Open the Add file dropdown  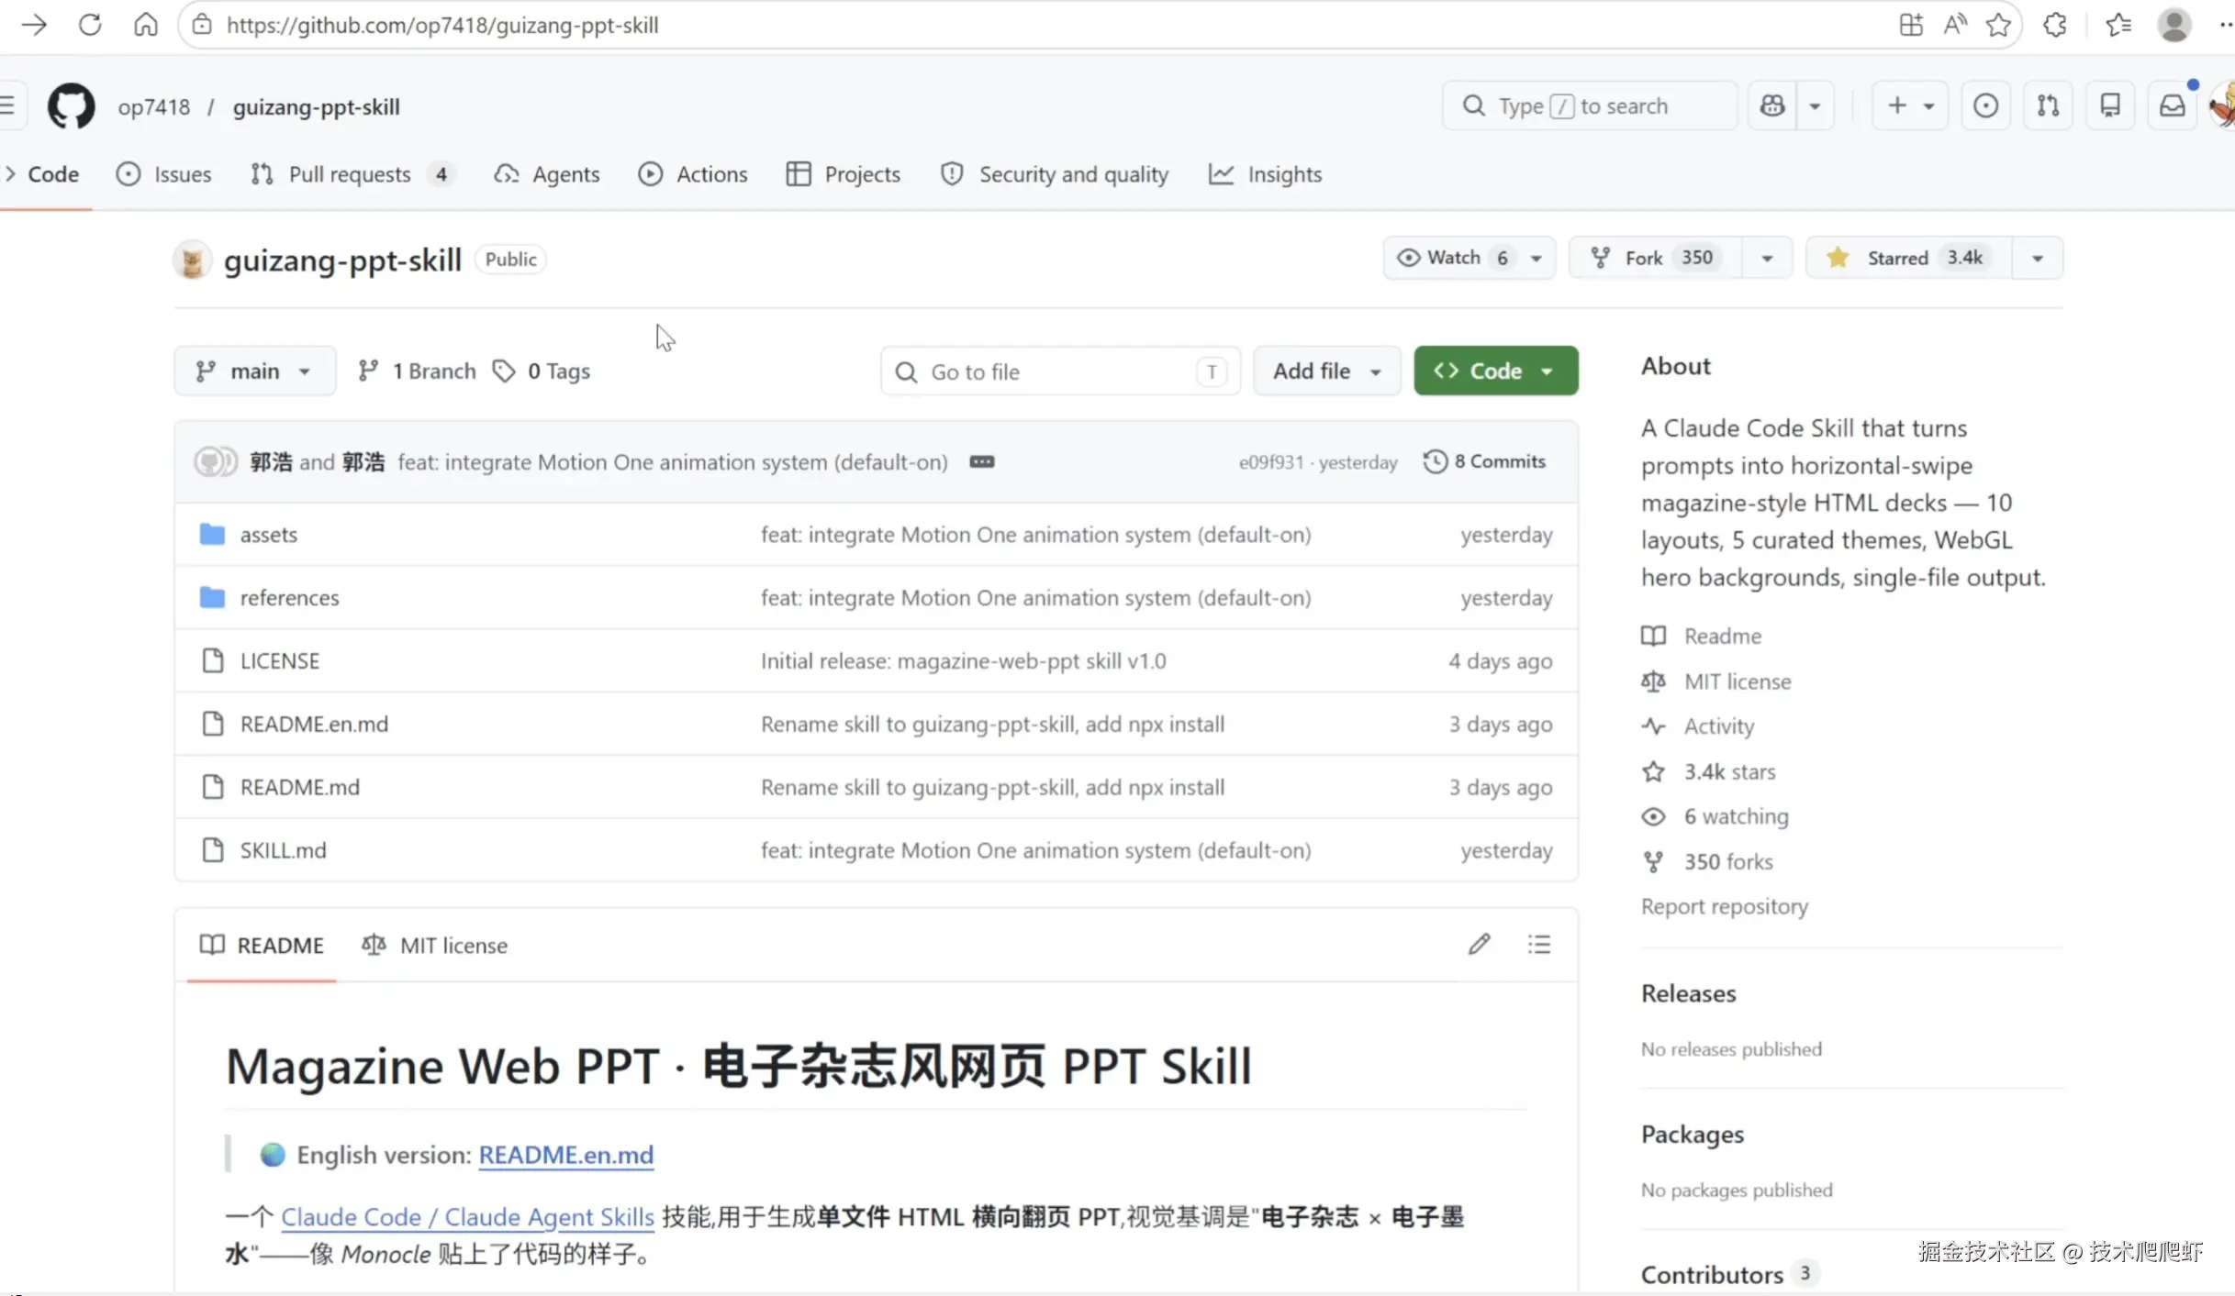click(1326, 371)
